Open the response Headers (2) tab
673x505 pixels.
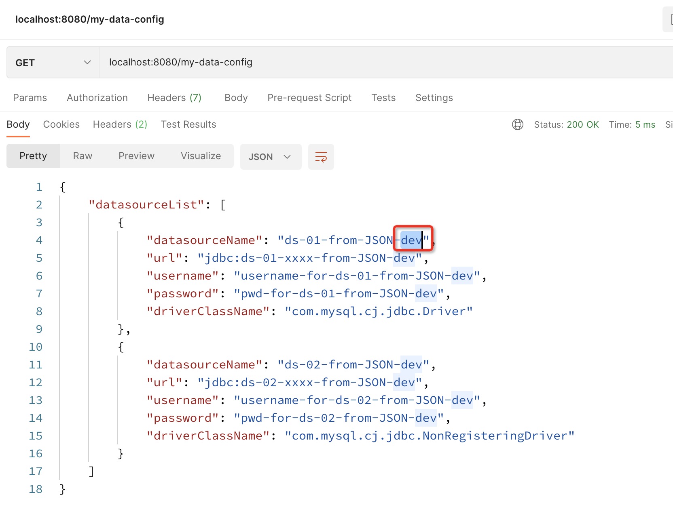[120, 124]
